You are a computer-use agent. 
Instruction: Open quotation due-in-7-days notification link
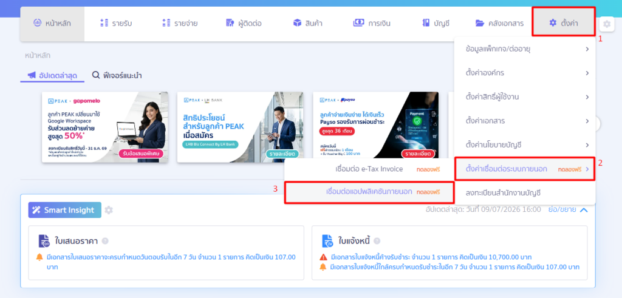point(171,262)
